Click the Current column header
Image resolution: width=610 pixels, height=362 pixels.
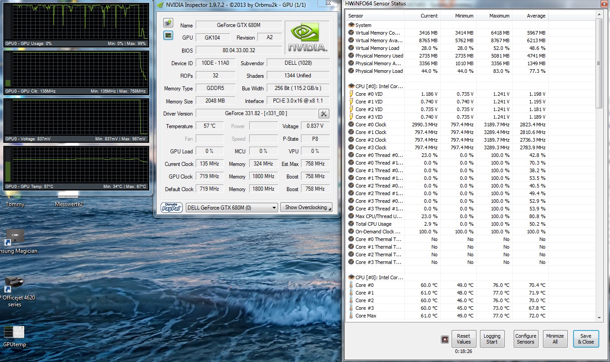pos(422,16)
